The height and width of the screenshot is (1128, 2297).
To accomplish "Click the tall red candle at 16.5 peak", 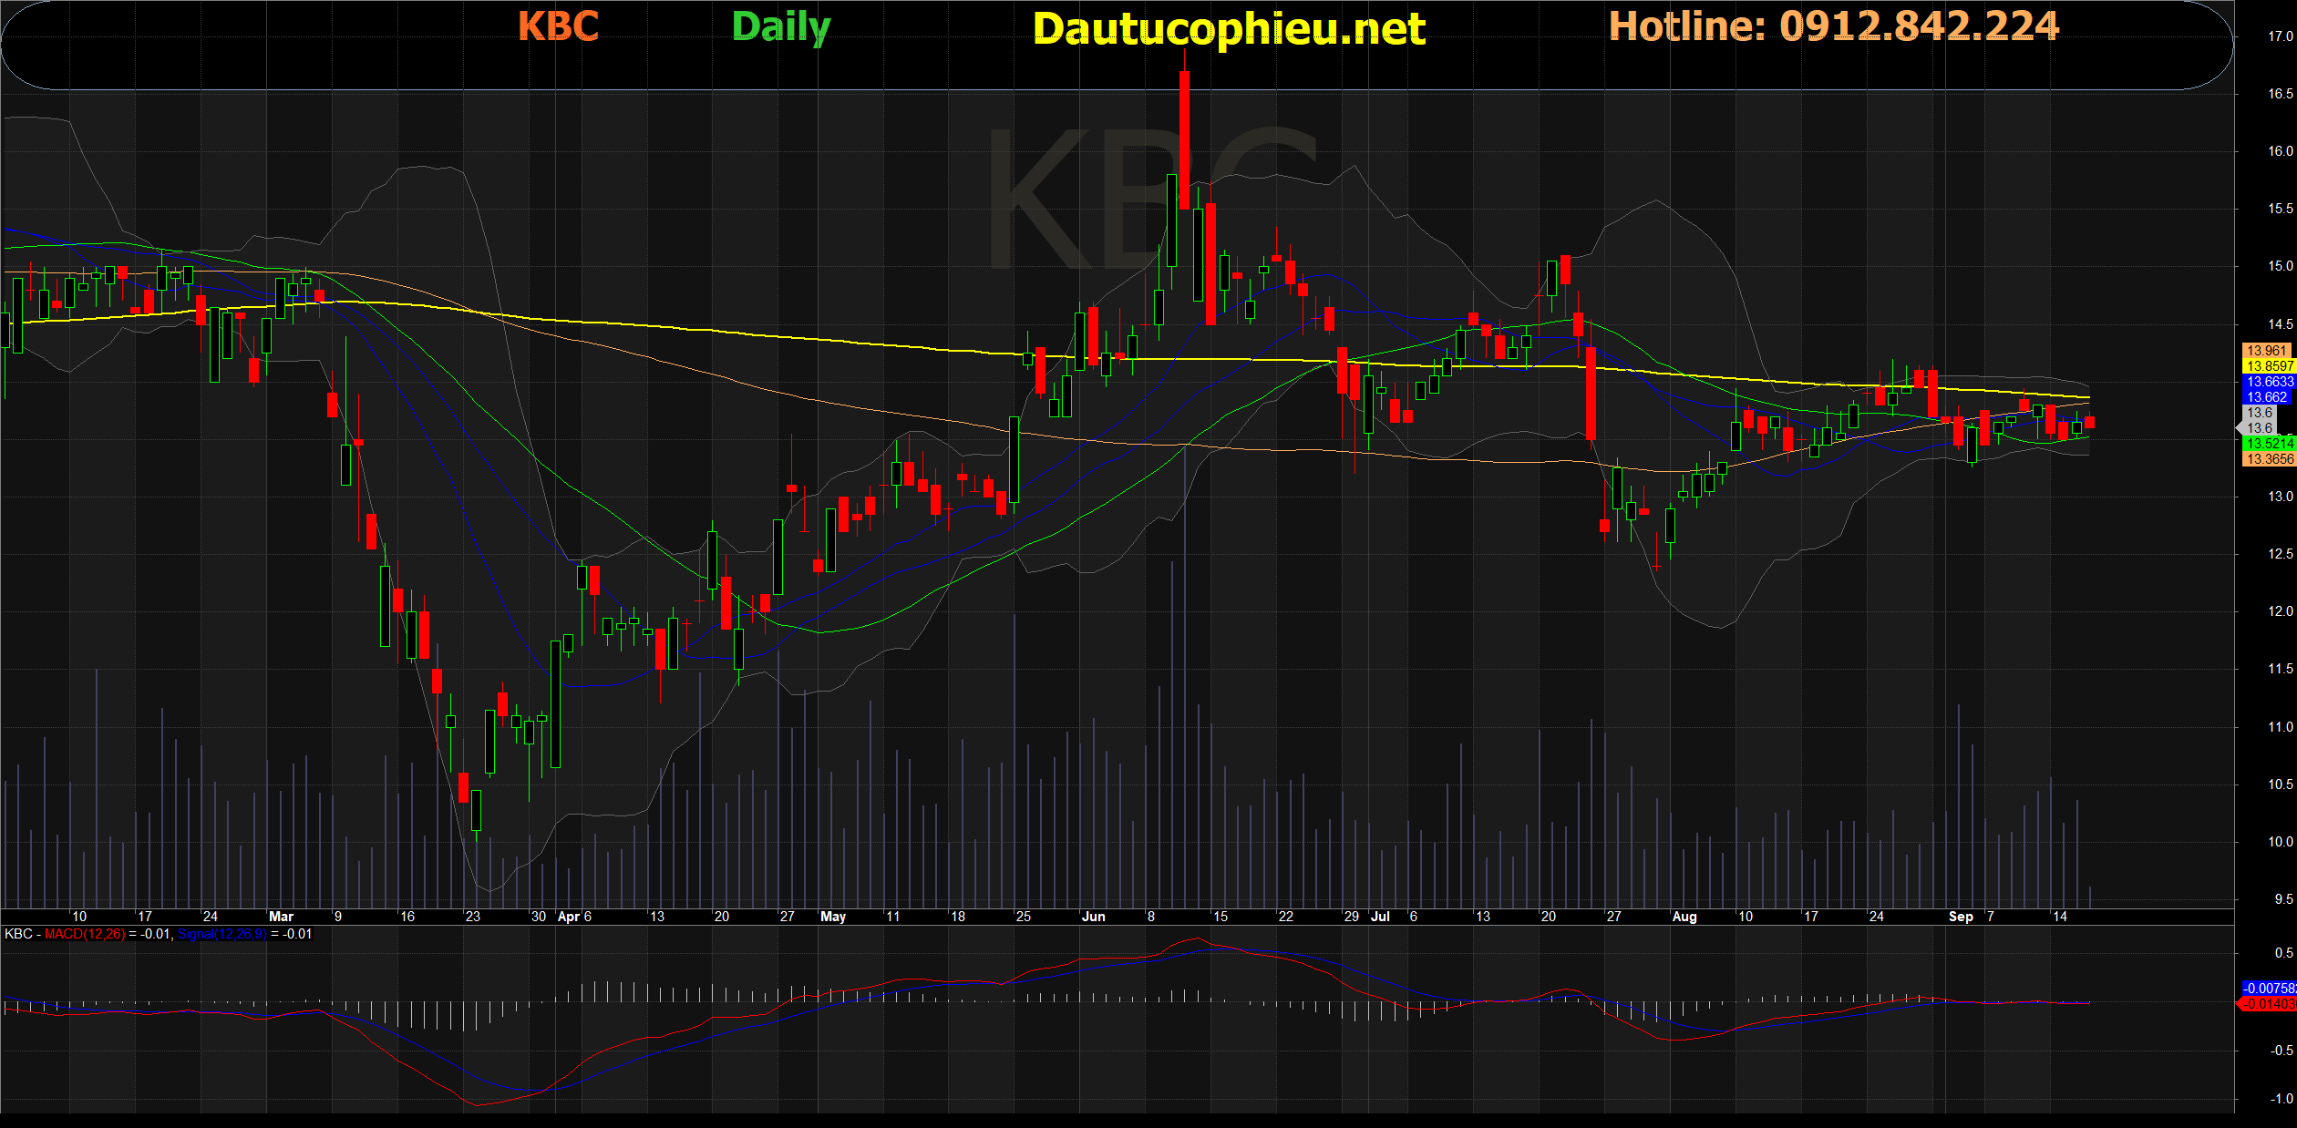I will pyautogui.click(x=1184, y=140).
